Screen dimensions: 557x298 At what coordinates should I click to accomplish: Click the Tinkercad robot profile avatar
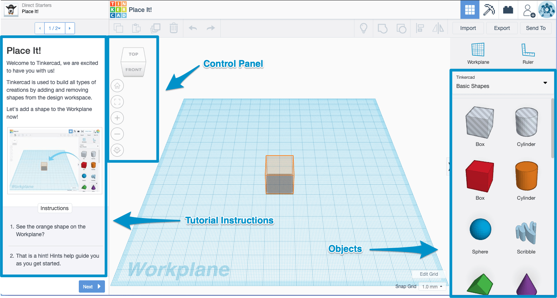pos(547,9)
